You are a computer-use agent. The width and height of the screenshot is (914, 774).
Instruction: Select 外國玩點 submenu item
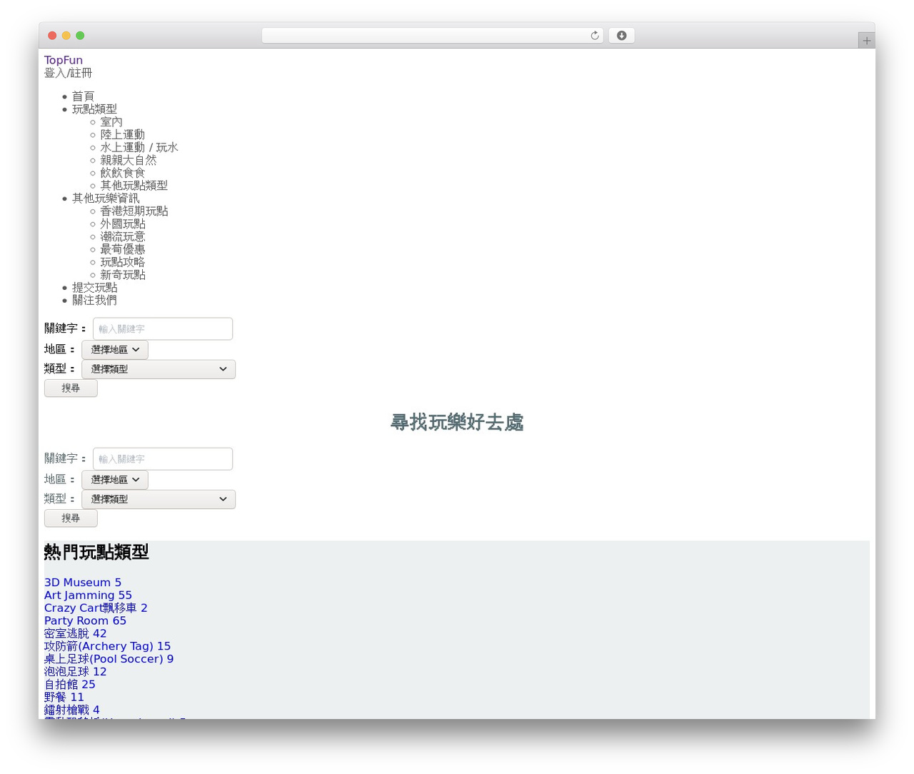click(123, 224)
